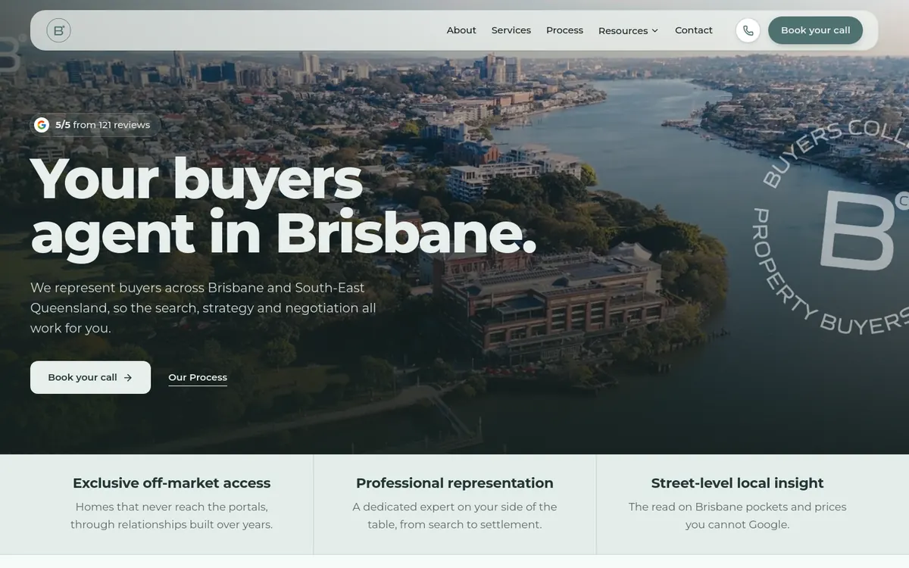
Task: Expand the Resources dropdown chevron
Action: click(654, 31)
